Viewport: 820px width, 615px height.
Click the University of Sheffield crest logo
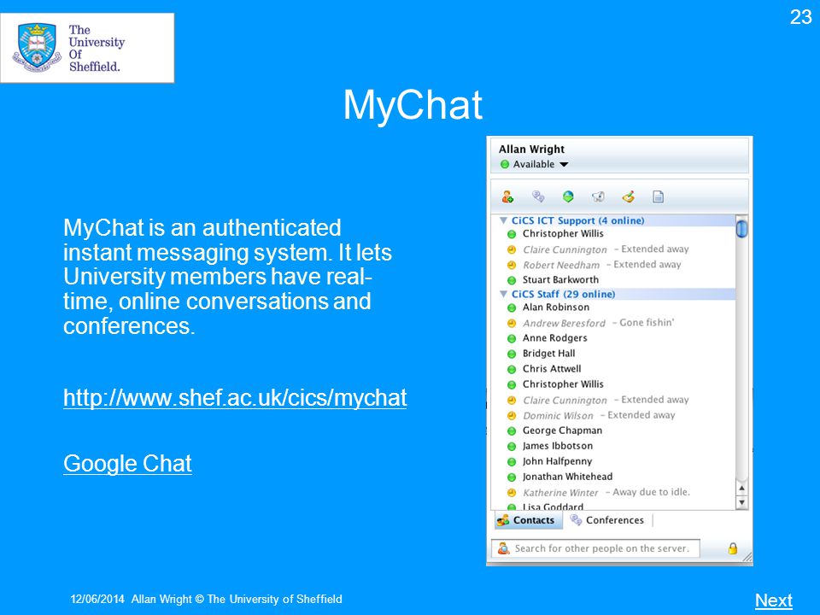point(37,47)
